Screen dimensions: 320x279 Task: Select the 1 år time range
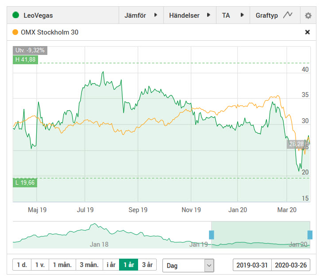click(x=128, y=265)
